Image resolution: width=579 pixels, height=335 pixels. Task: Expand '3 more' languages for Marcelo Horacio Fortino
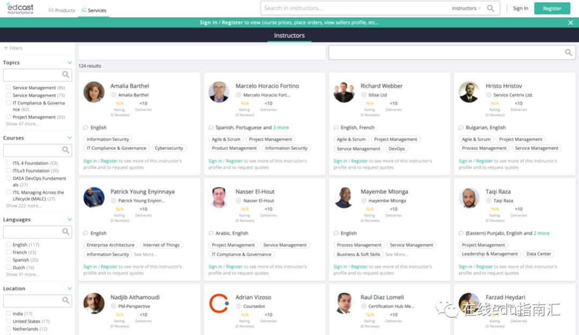click(281, 127)
